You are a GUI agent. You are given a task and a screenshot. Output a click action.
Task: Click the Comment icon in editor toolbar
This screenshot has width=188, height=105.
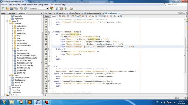115,16
